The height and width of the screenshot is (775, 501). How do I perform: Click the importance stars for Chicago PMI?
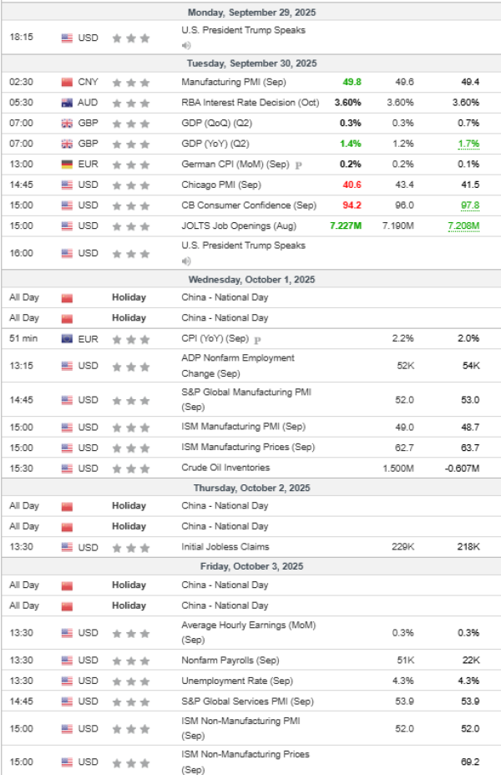point(131,185)
